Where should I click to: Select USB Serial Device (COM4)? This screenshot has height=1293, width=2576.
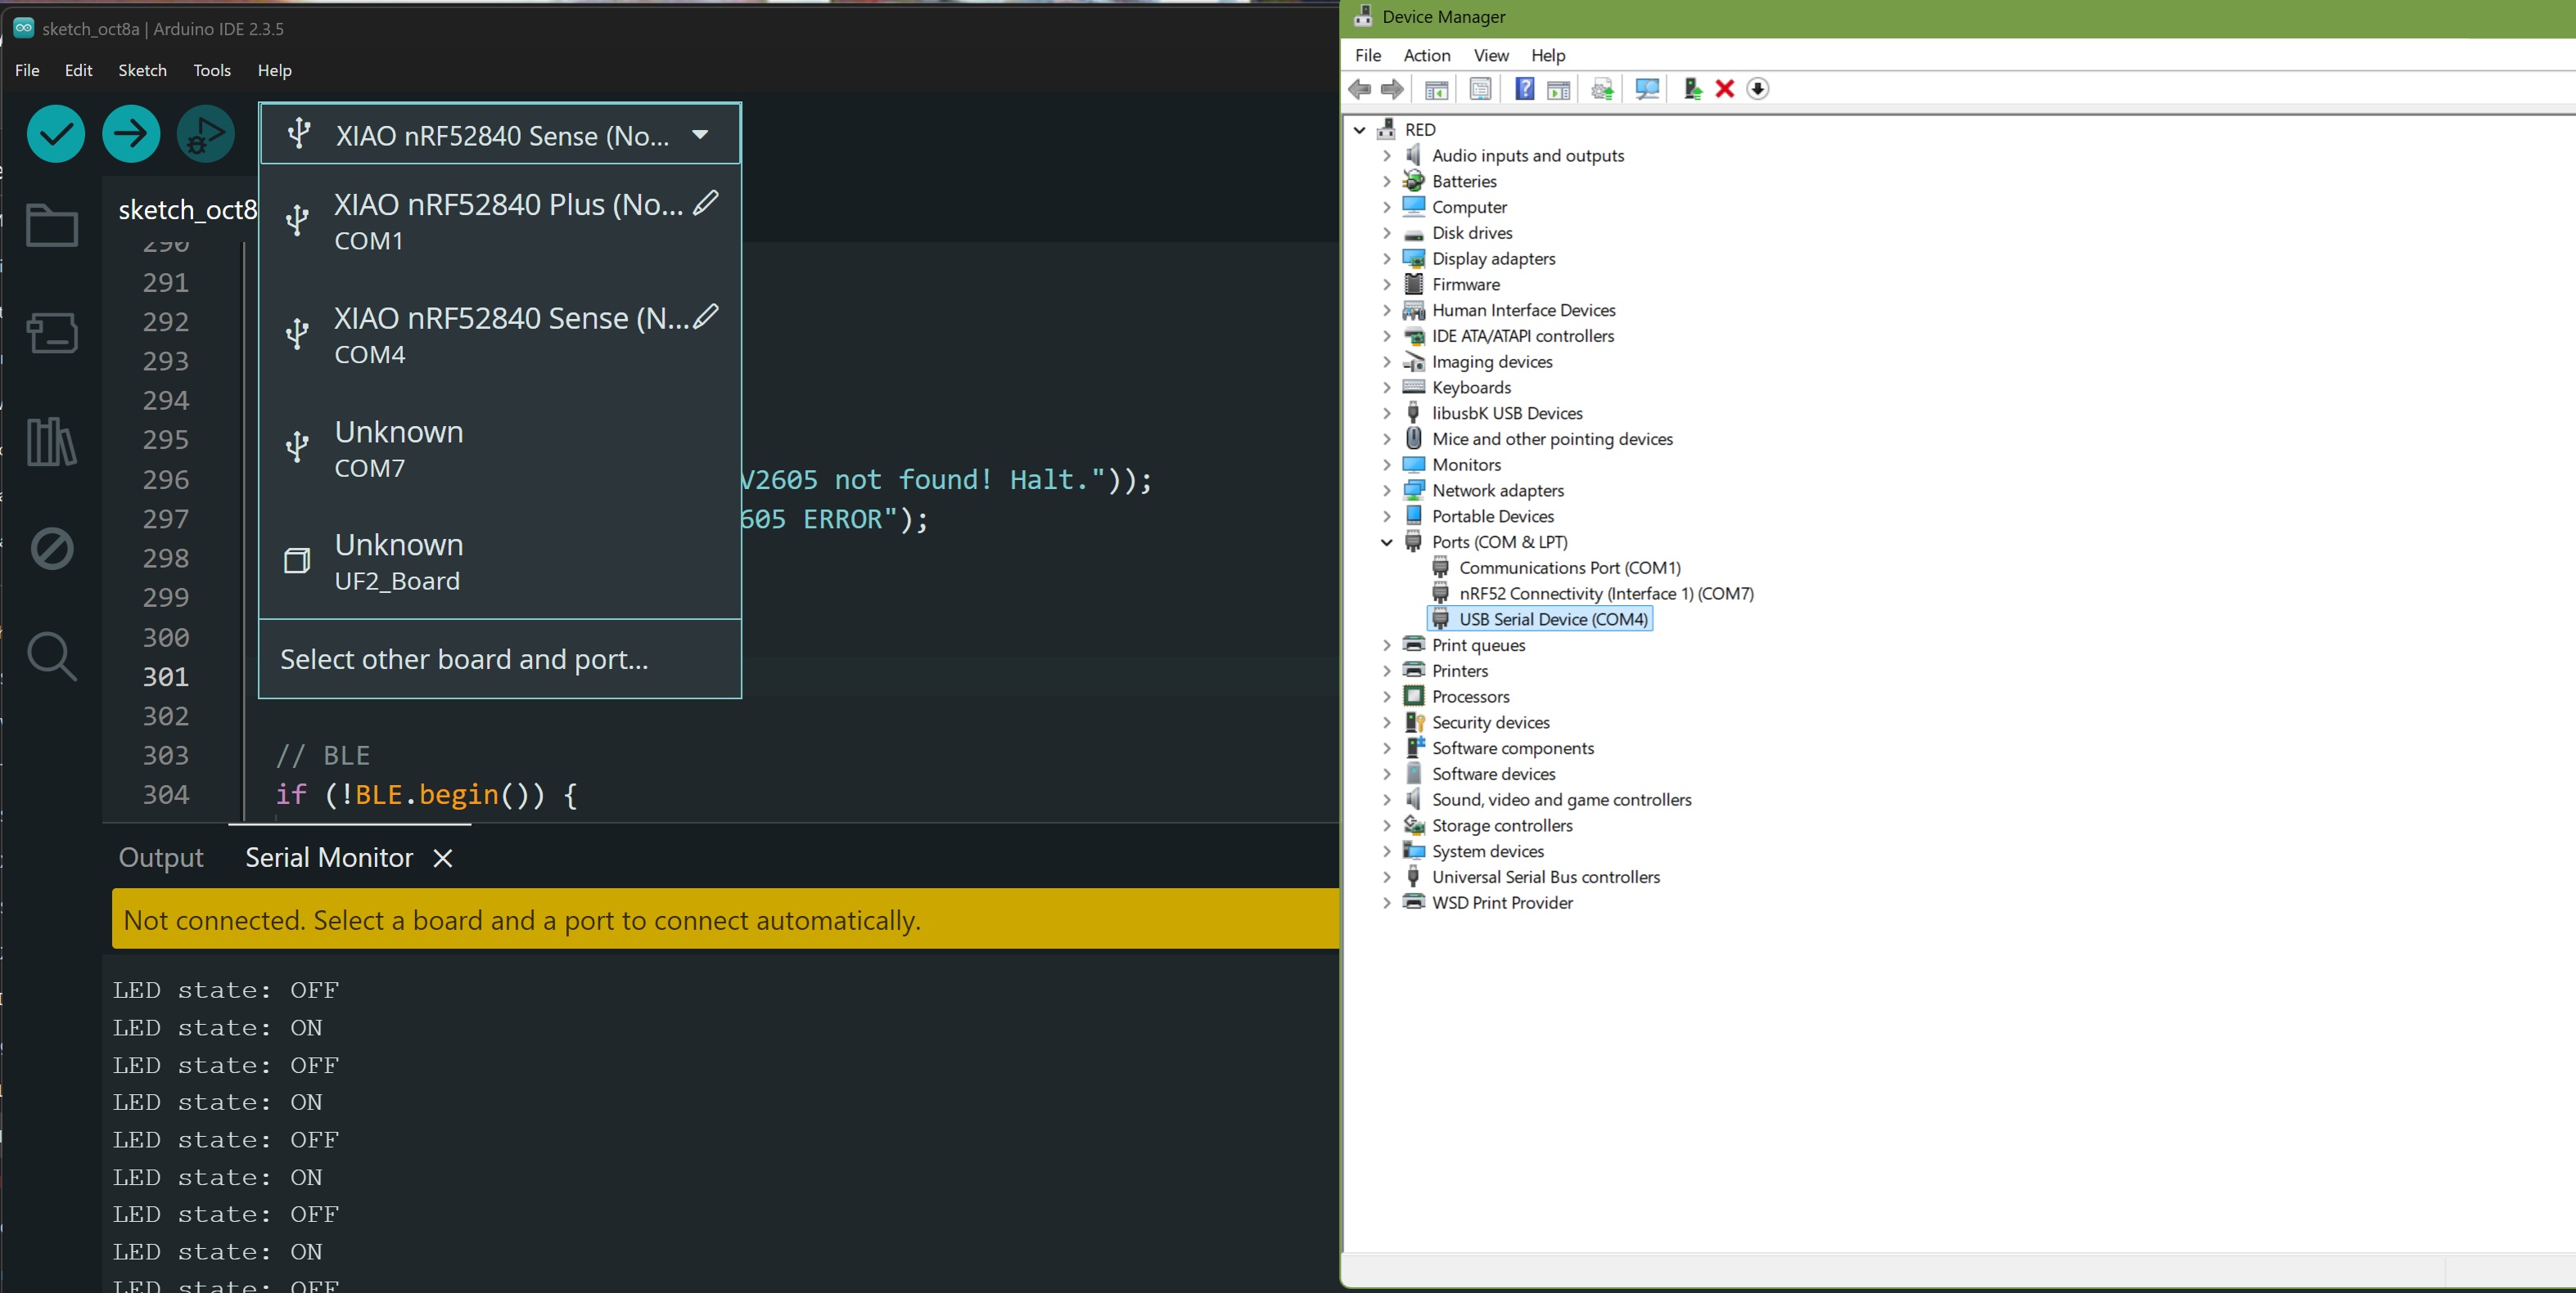coord(1552,620)
